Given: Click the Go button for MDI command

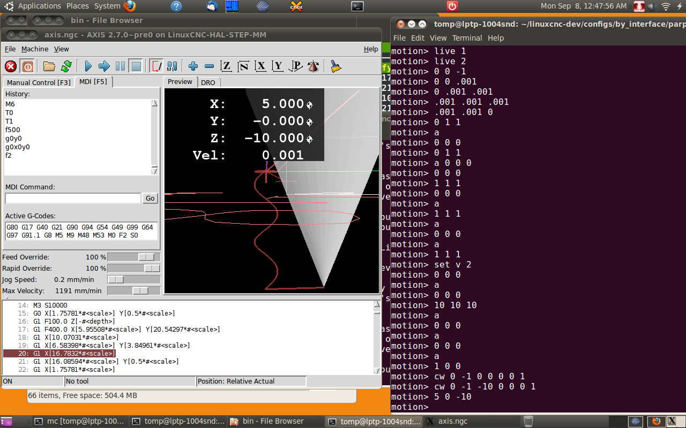Looking at the screenshot, I should click(150, 198).
